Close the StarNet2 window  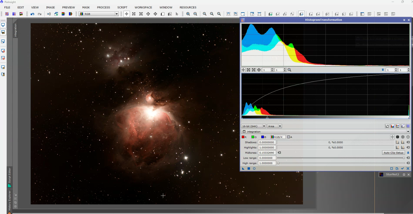pos(408,175)
